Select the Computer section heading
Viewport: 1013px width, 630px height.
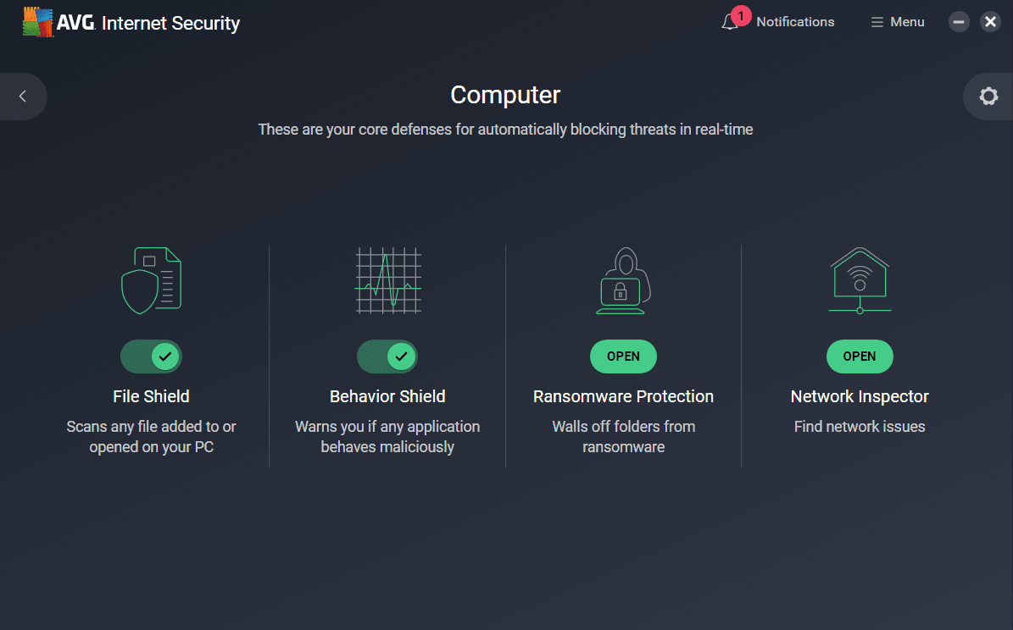coord(505,95)
